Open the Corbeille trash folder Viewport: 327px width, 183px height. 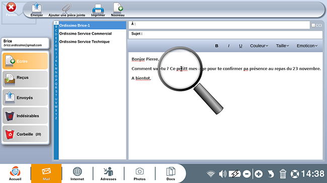(25, 134)
